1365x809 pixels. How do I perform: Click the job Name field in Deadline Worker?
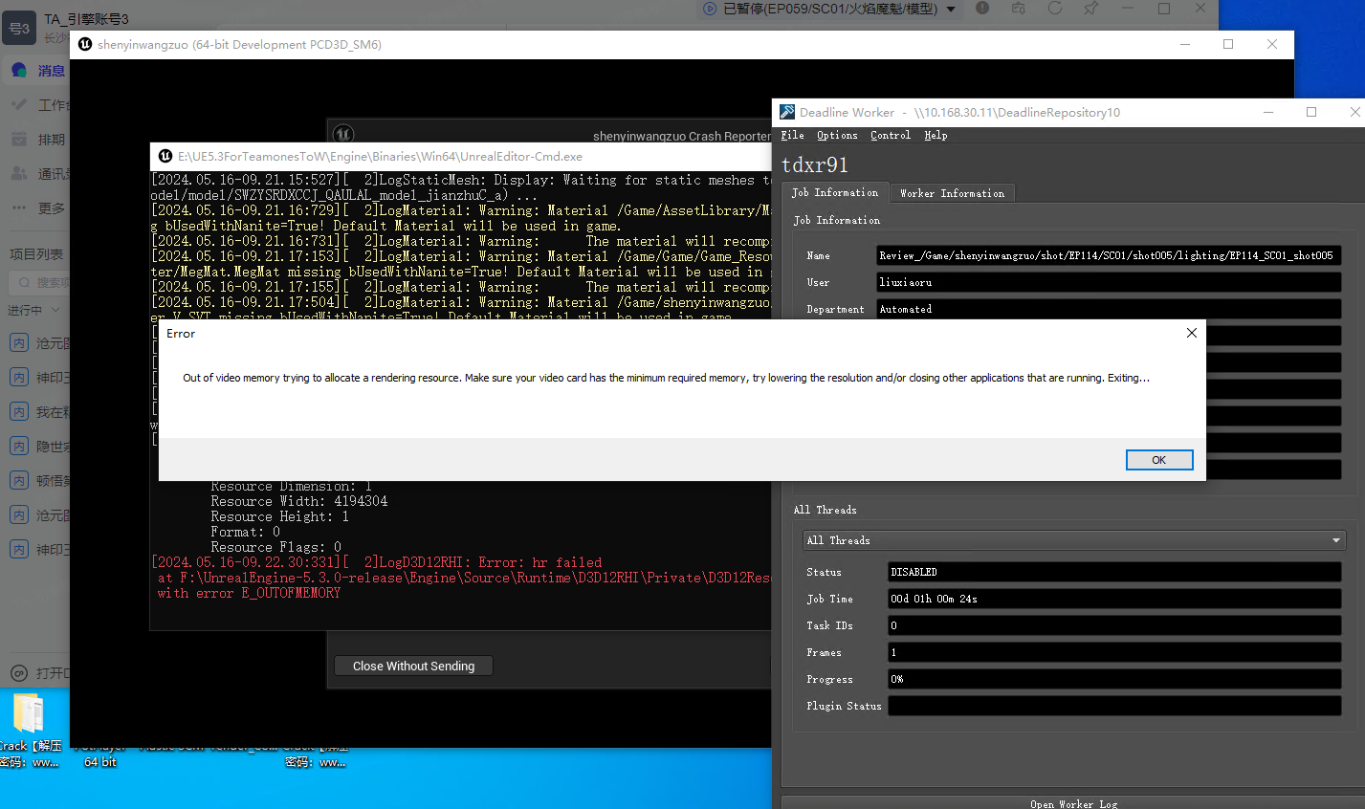point(1109,255)
